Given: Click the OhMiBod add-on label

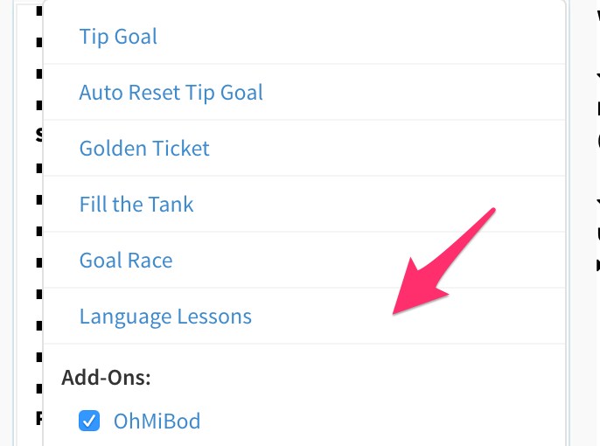Looking at the screenshot, I should click(157, 422).
